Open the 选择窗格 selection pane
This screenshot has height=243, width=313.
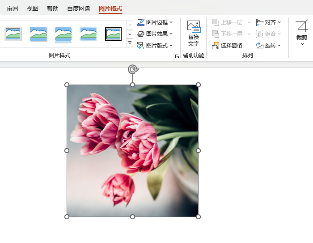[227, 46]
